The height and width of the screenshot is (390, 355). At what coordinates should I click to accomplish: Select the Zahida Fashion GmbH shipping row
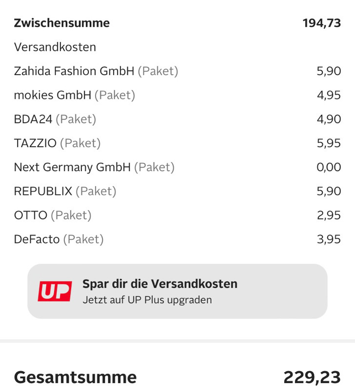coord(177,71)
